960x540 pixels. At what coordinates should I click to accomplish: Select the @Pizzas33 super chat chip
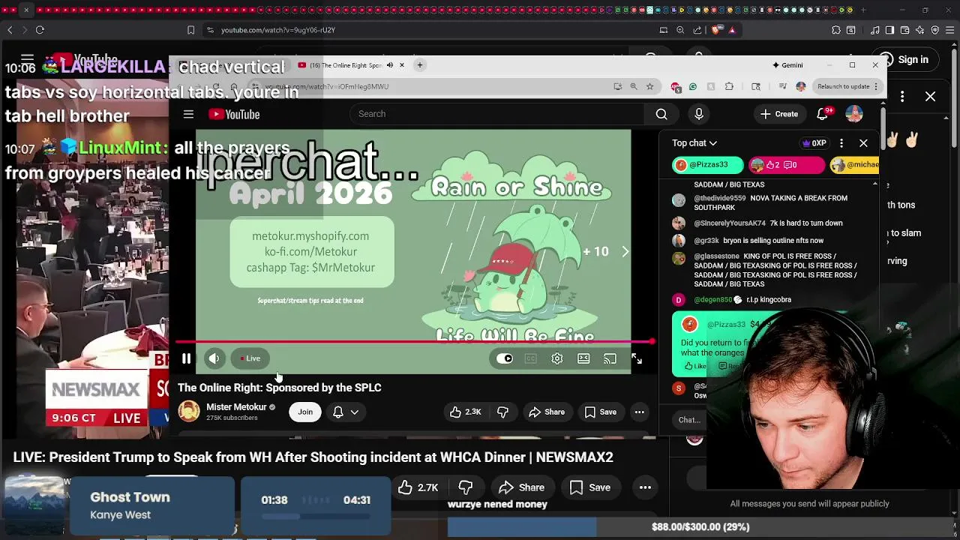707,164
